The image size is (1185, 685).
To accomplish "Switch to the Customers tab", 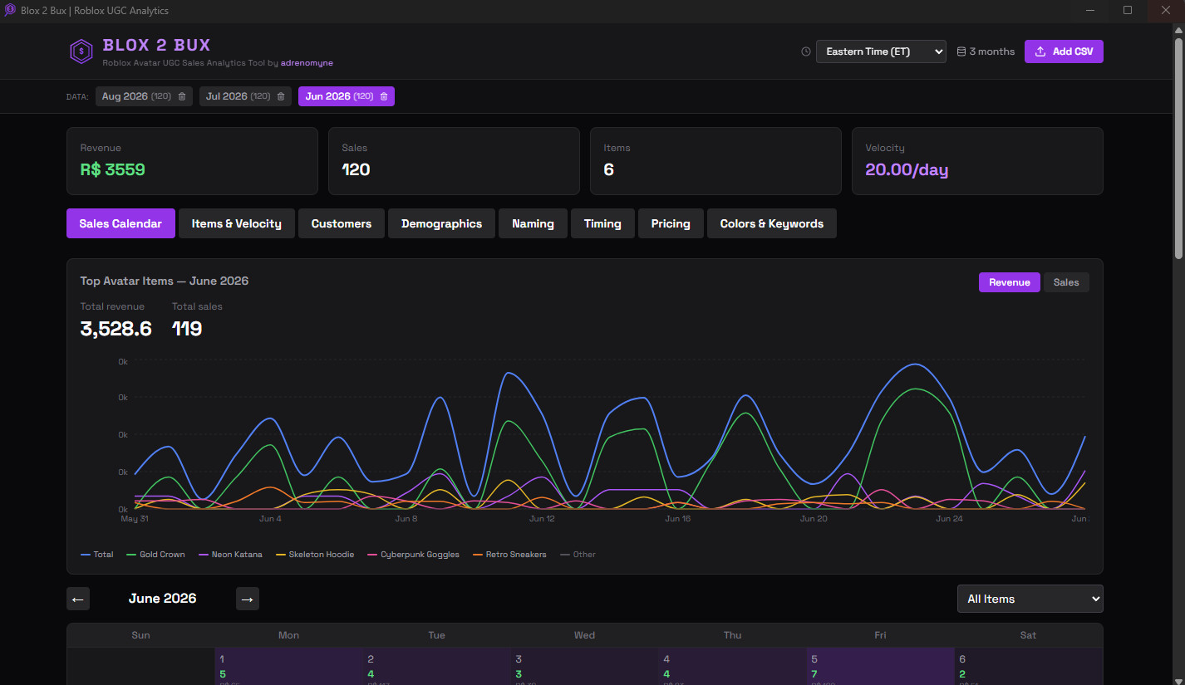I will [342, 223].
